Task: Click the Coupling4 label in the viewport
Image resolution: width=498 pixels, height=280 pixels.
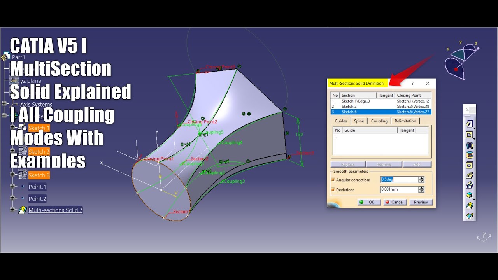Action: [x=231, y=143]
